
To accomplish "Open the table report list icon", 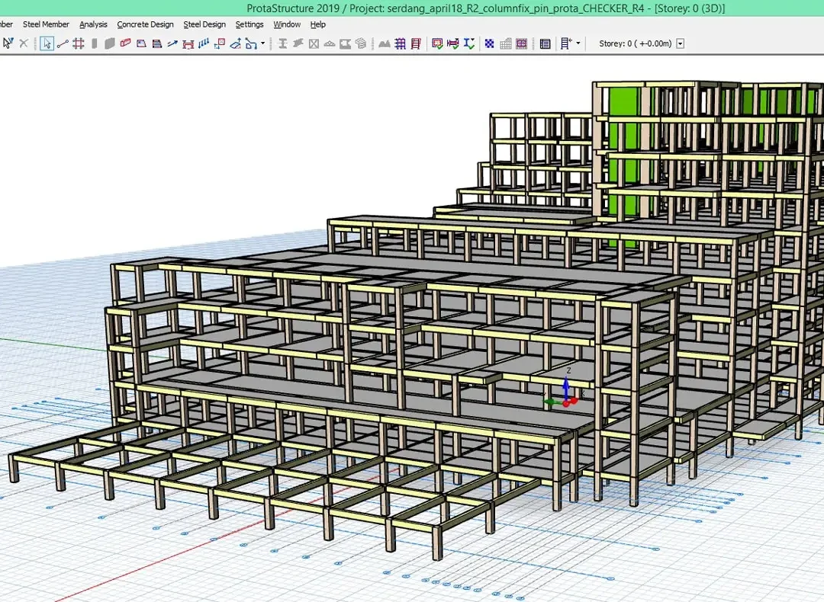I will pos(545,43).
